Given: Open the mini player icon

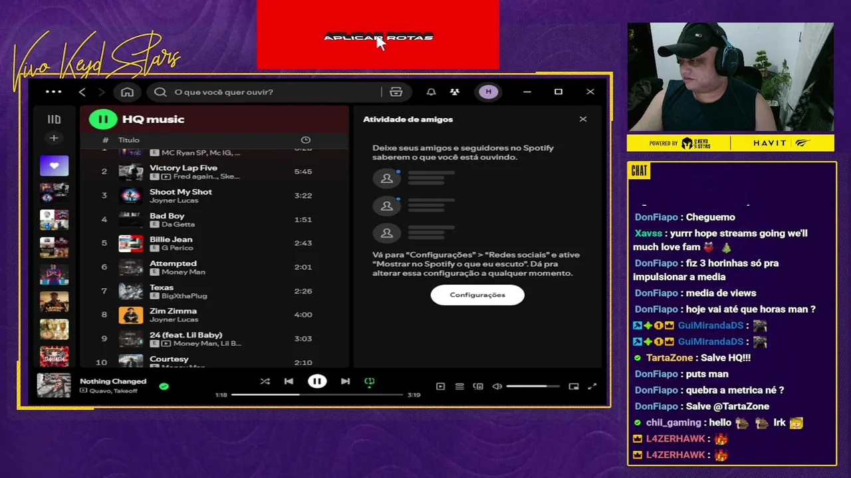Looking at the screenshot, I should [x=574, y=386].
